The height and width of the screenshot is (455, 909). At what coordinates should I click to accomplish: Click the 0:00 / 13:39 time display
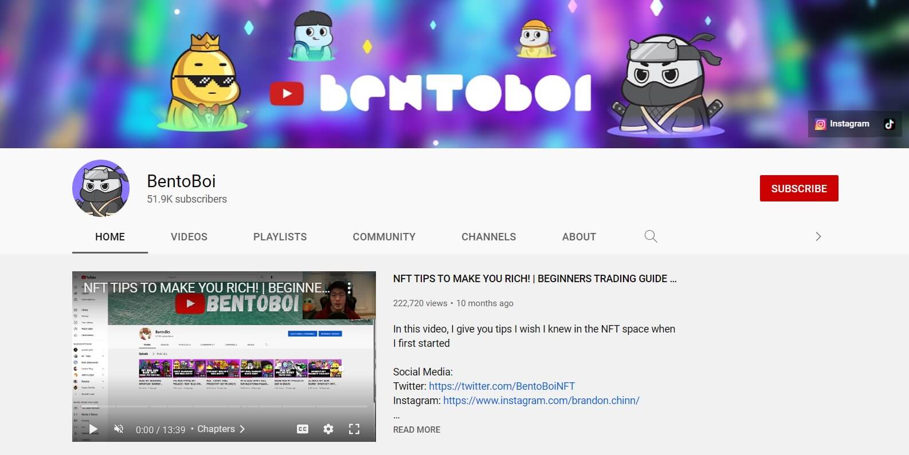[160, 429]
